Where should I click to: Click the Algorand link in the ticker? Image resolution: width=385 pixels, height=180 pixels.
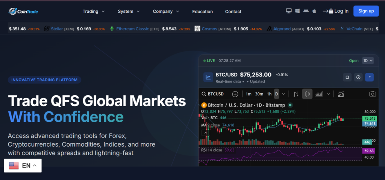coord(282,29)
